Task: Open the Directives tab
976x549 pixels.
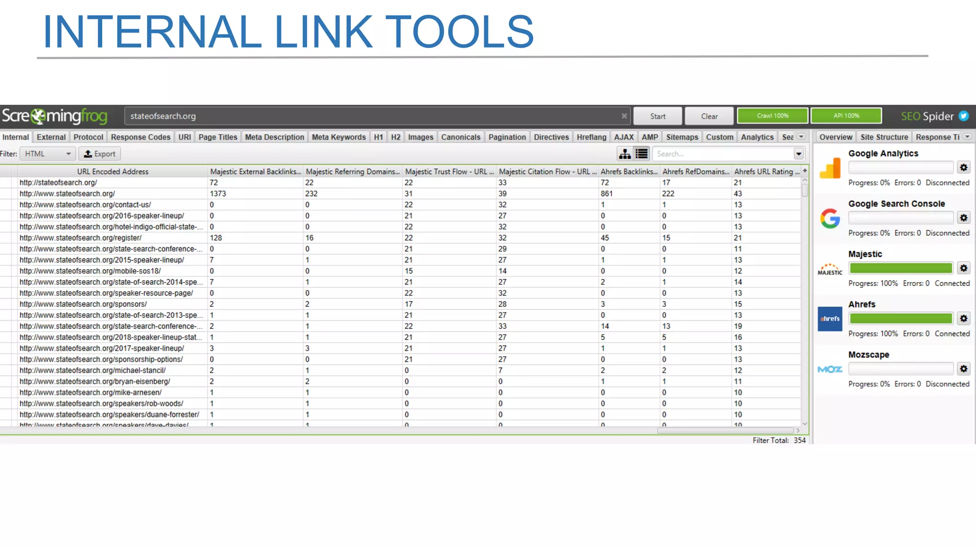Action: point(551,137)
